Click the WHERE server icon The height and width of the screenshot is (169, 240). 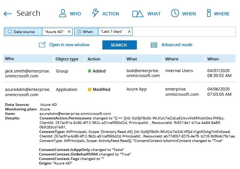[x=209, y=13]
